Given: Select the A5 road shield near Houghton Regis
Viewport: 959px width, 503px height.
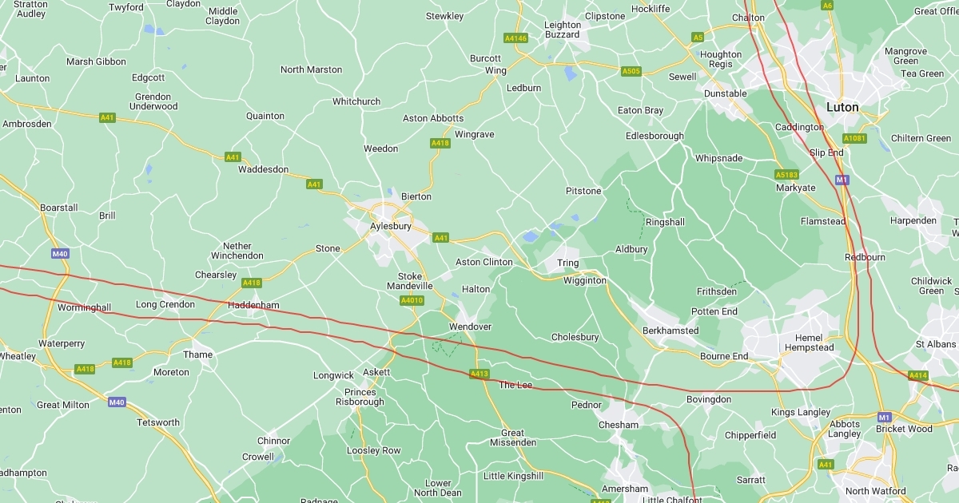Looking at the screenshot, I should pos(698,38).
